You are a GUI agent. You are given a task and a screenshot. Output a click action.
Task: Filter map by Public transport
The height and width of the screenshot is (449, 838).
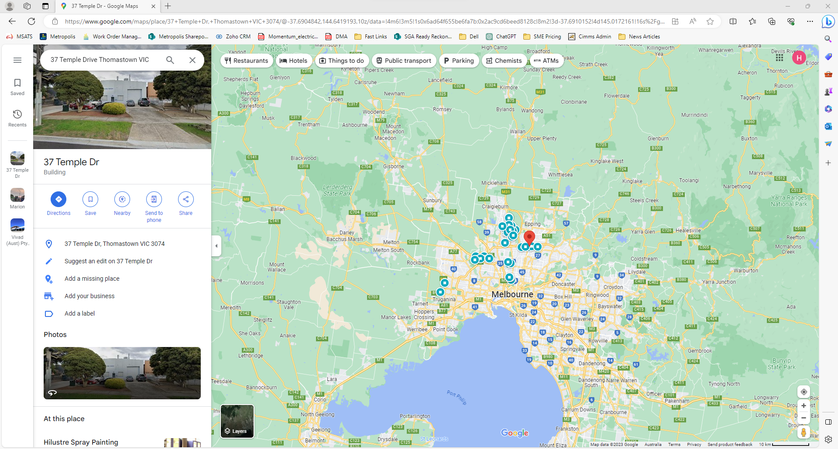[404, 61]
